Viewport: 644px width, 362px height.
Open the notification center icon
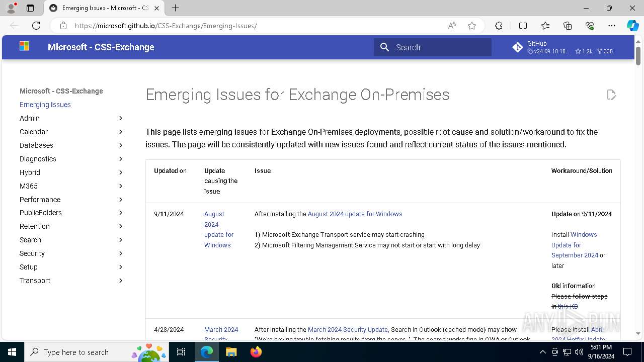pos(627,352)
